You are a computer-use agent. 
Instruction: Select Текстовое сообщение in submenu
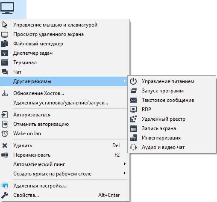(x=172, y=100)
